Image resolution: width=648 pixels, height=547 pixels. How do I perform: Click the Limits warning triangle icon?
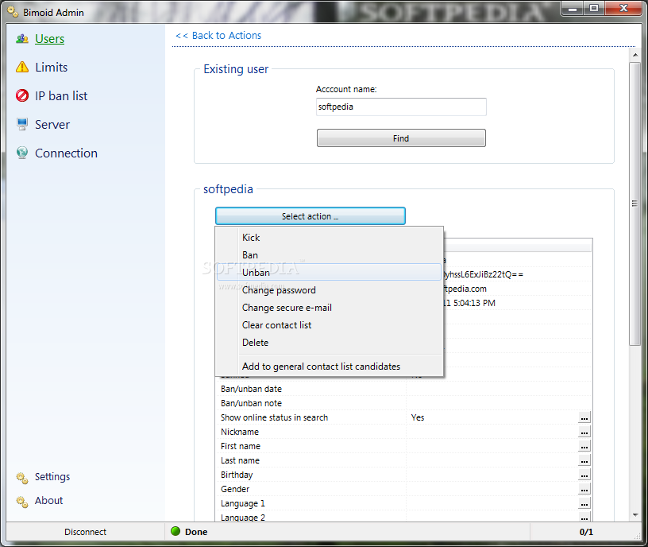pos(22,67)
